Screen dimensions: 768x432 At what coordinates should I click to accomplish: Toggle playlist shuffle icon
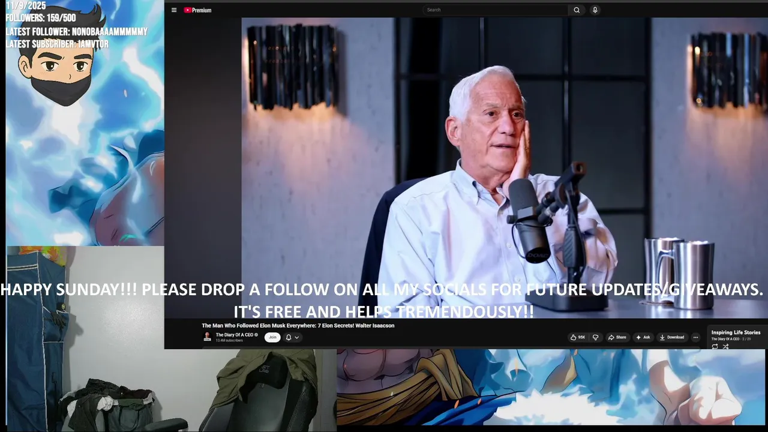[x=725, y=346]
